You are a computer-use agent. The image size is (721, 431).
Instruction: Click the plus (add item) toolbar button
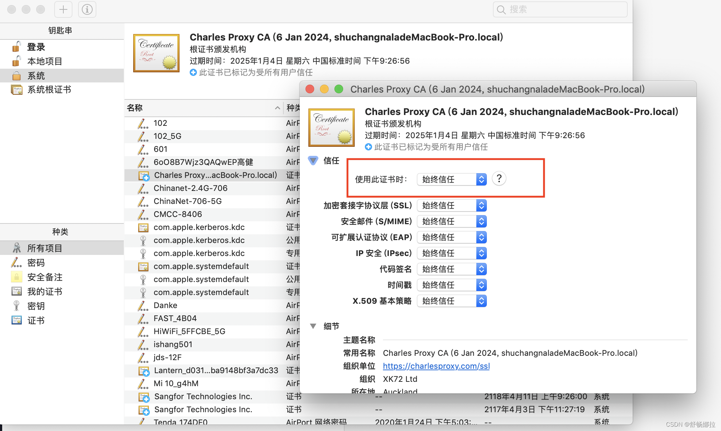click(x=63, y=9)
